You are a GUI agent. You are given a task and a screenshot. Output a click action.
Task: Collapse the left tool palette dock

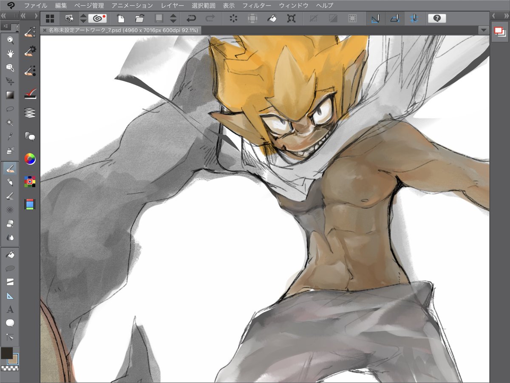(x=5, y=16)
